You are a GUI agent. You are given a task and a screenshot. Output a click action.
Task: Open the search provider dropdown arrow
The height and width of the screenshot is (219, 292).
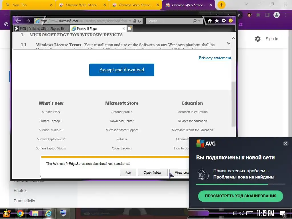(x=199, y=21)
